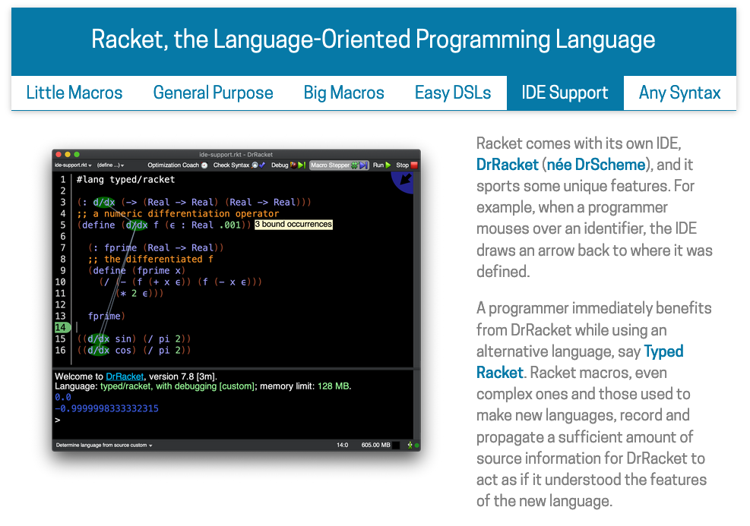Go to the General Purpose tab
Screen dimensions: 750x526
[213, 93]
